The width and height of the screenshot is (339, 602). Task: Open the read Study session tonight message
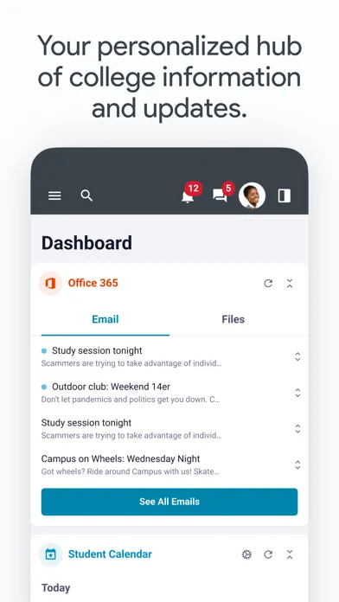86,423
